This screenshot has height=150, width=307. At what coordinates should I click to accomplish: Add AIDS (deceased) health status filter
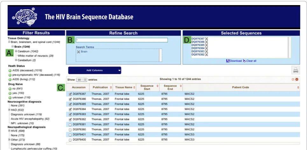tap(10, 71)
